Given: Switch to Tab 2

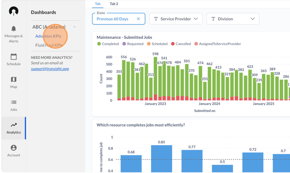Looking at the screenshot, I should [114, 4].
